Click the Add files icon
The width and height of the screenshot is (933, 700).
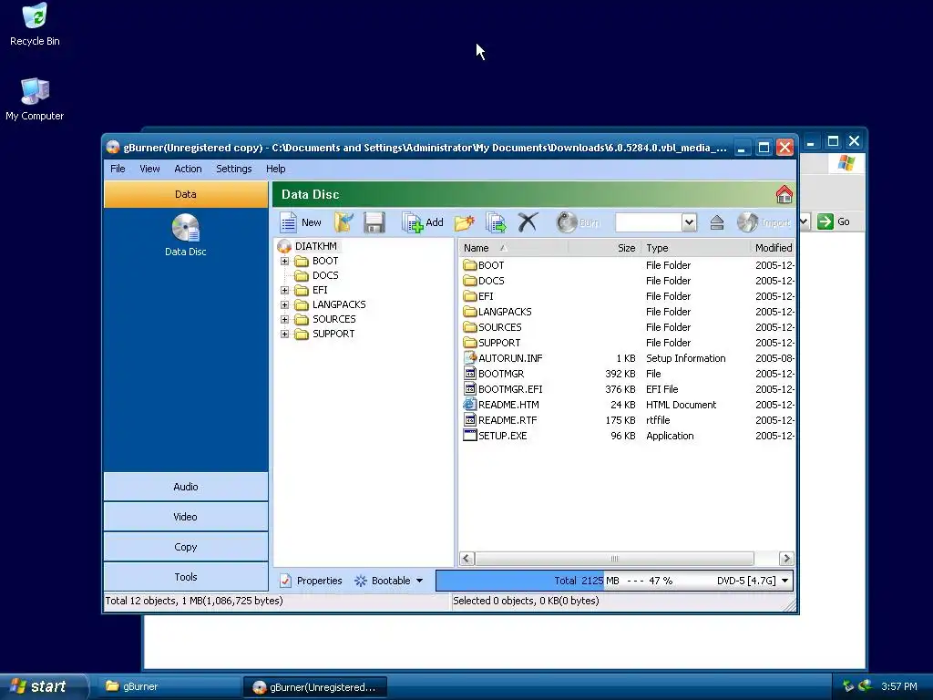(x=412, y=222)
